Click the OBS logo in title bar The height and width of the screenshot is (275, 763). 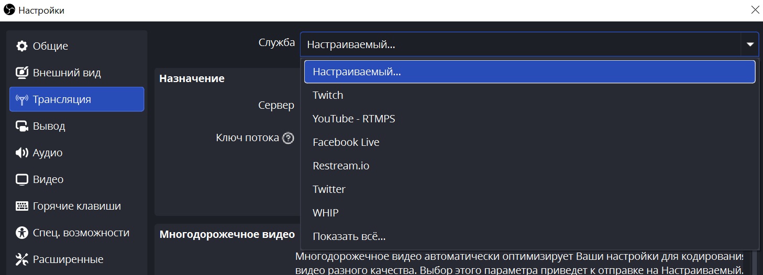pos(9,10)
